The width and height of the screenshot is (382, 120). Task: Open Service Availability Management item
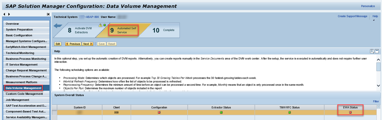click(26, 117)
